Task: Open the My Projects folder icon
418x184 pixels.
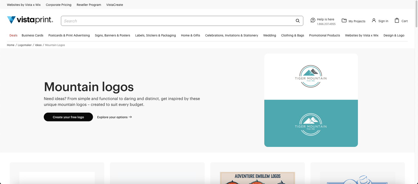Action: 344,21
